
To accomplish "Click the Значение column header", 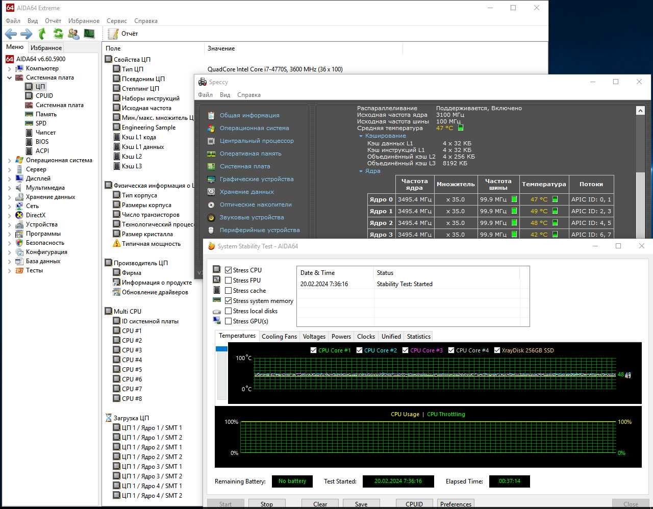I will pyautogui.click(x=303, y=48).
